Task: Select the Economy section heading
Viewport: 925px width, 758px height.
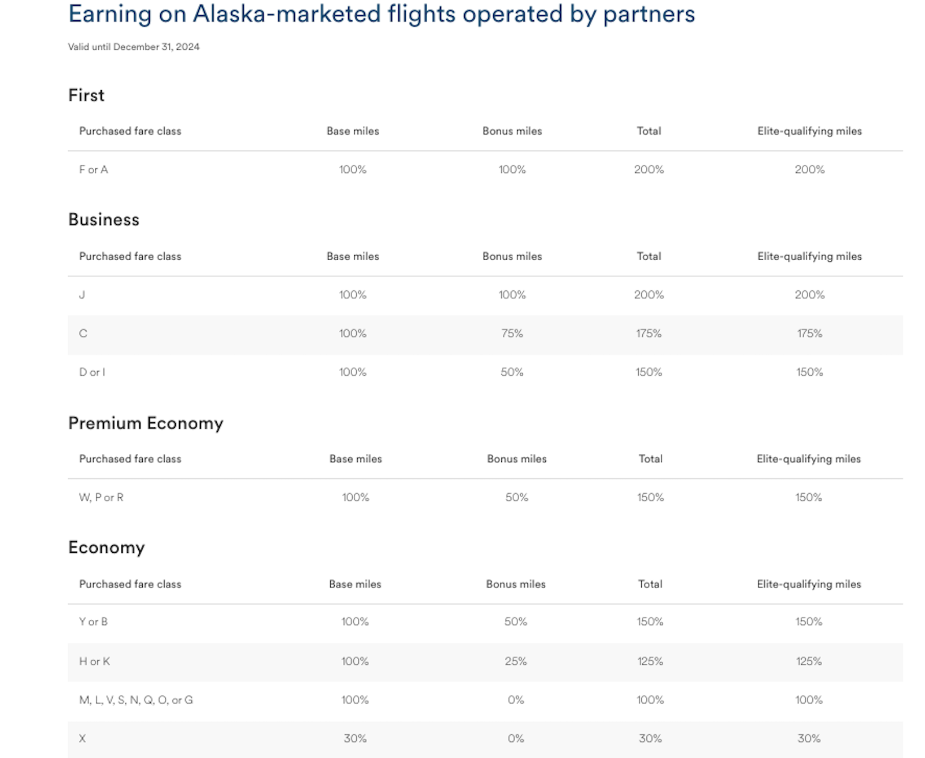Action: (106, 548)
